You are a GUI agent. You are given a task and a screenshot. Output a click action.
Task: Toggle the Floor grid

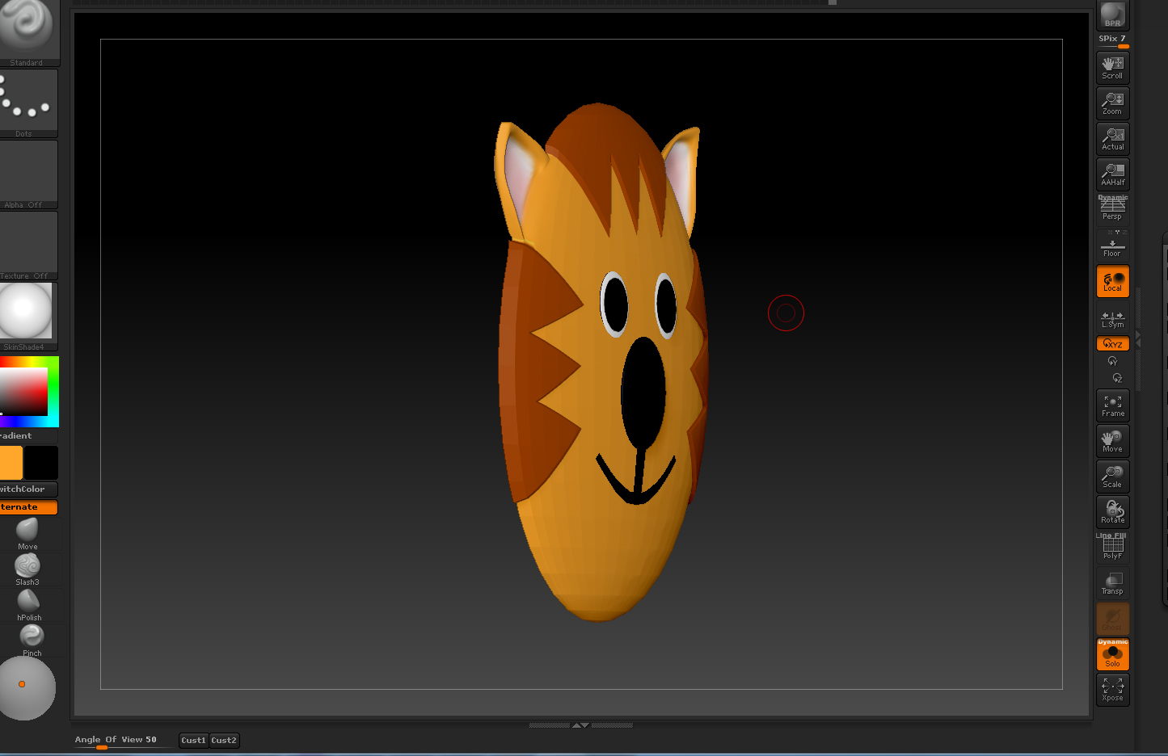[1112, 246]
